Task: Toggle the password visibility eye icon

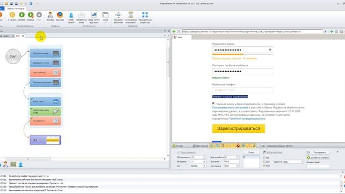Action: tap(270, 50)
